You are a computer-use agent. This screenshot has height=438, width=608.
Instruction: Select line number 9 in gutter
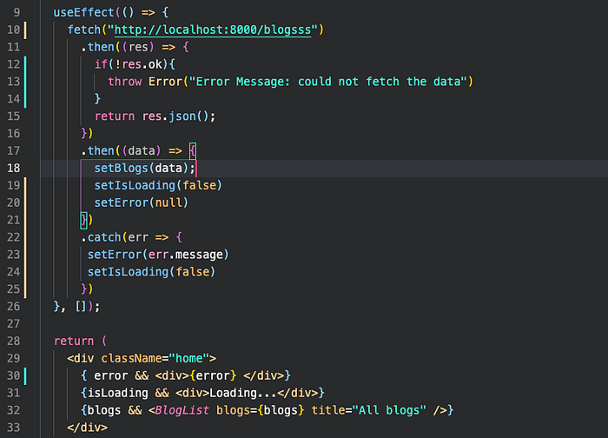[x=17, y=12]
